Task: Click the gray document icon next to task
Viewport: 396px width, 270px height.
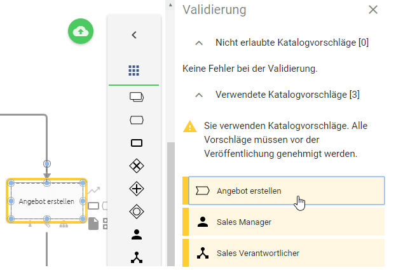Action: 93,224
